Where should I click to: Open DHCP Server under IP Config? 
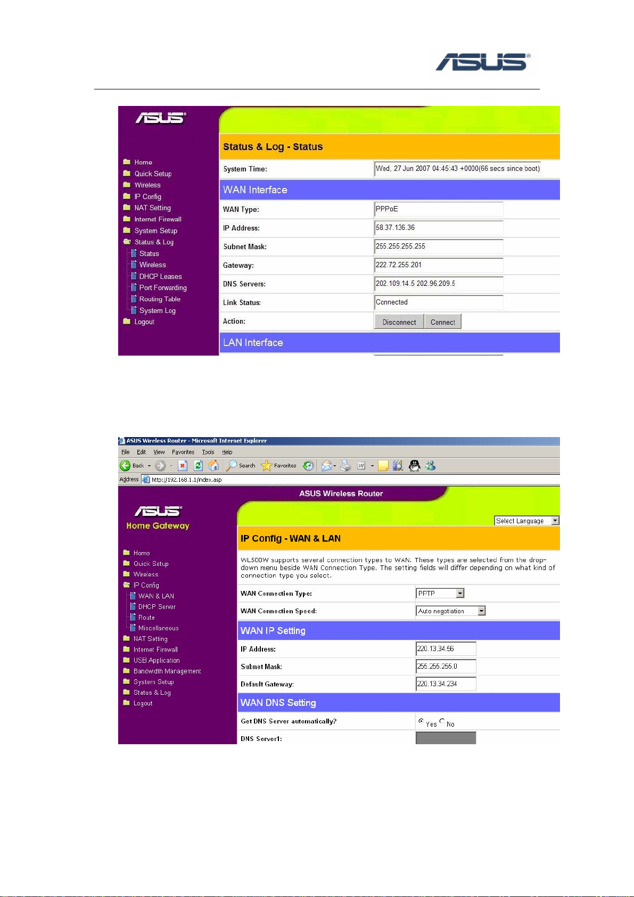pos(157,607)
